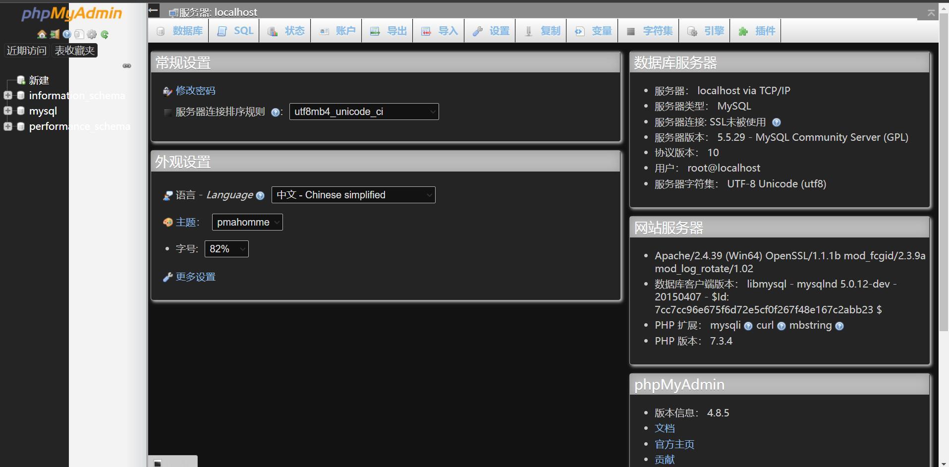This screenshot has height=467, width=949.
Task: Click the chain link icon in navigation panel
Action: tap(127, 65)
